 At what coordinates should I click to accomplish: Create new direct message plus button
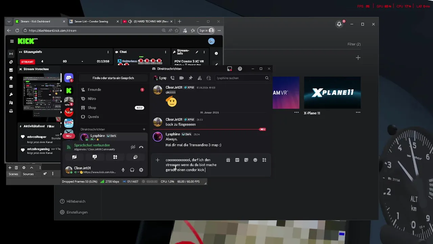click(x=144, y=129)
